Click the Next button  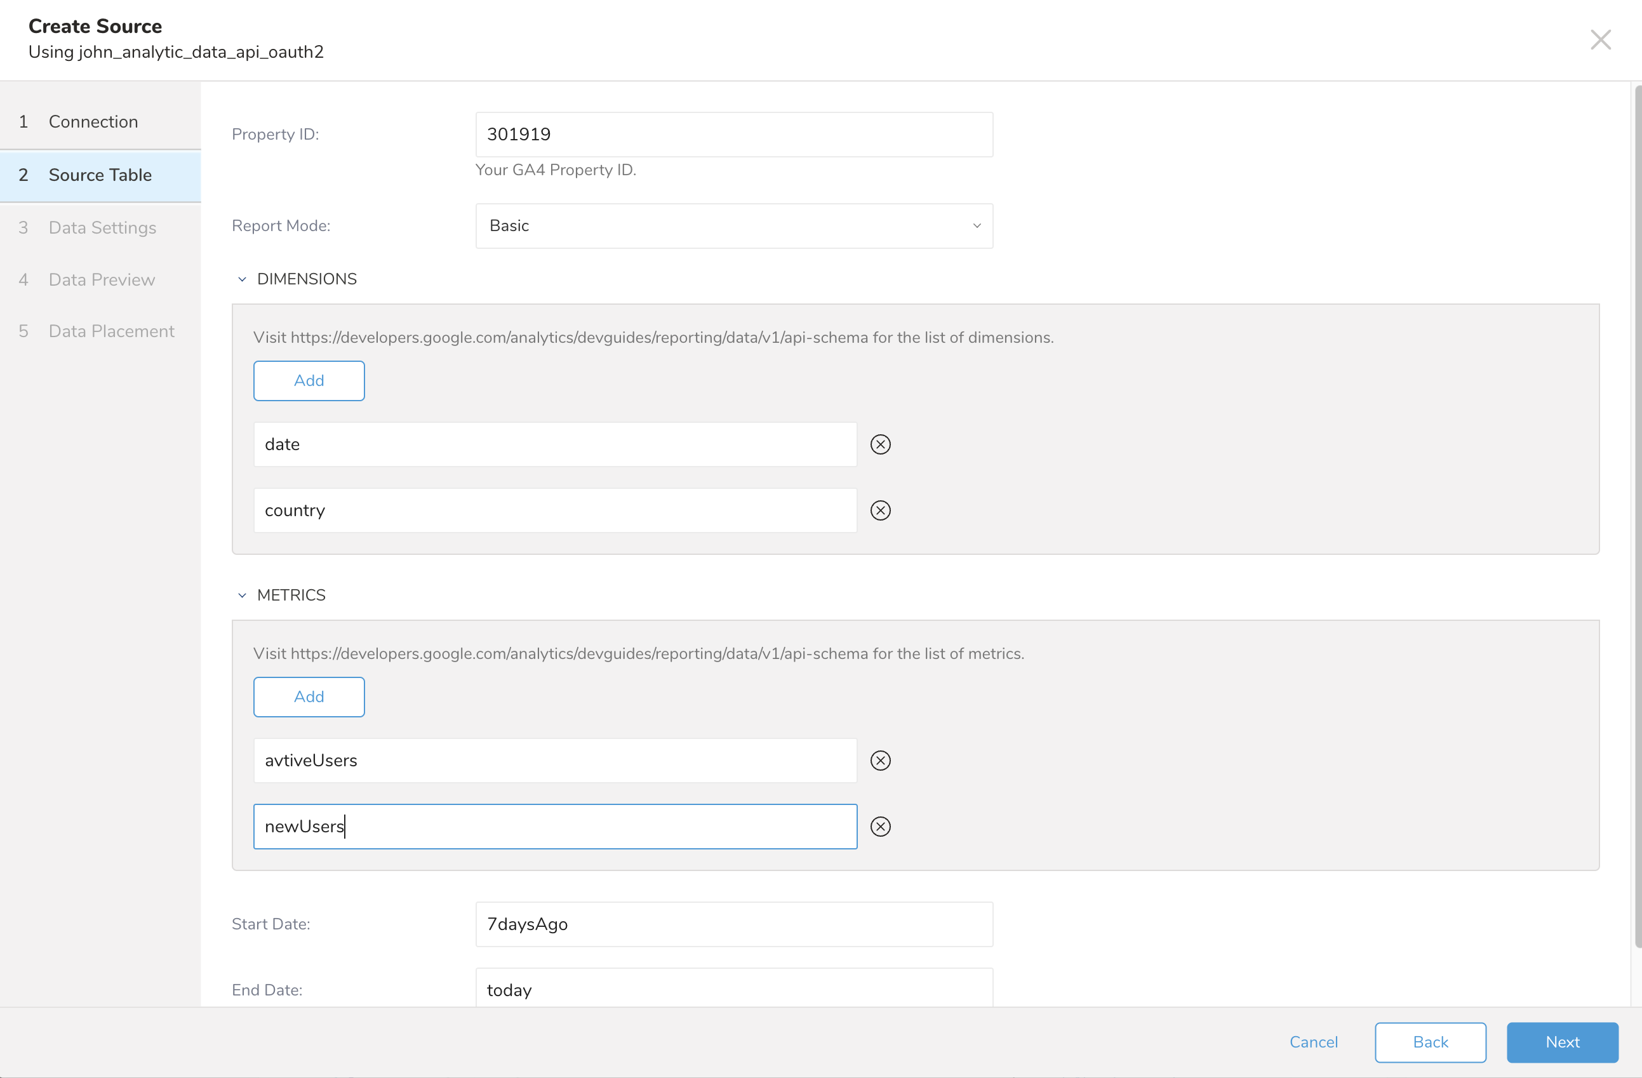click(x=1561, y=1042)
